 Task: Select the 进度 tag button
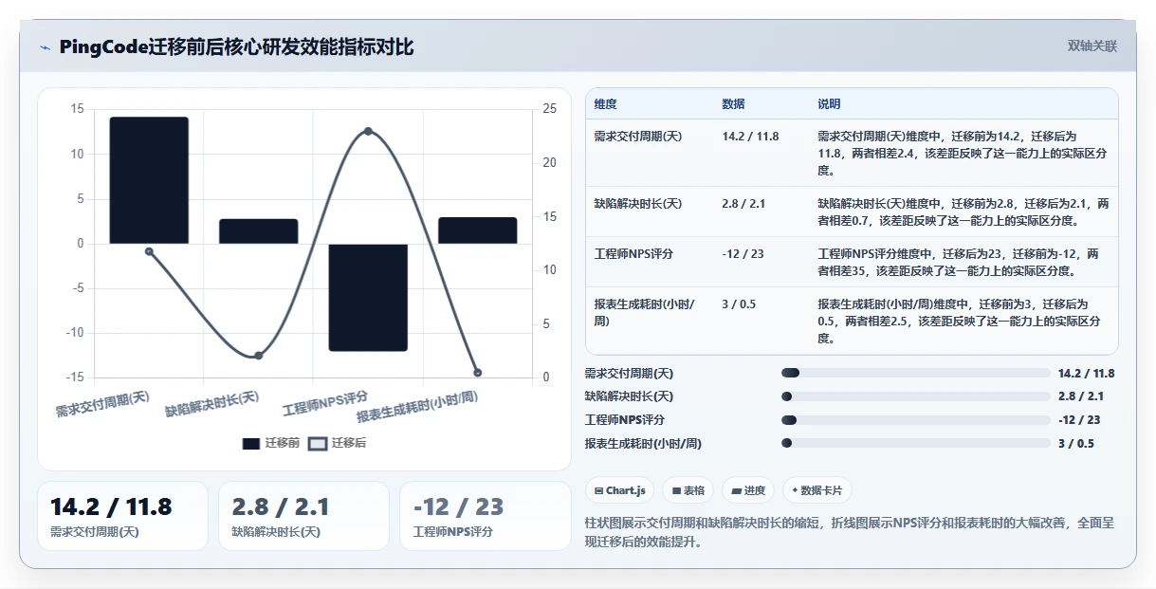tap(747, 490)
